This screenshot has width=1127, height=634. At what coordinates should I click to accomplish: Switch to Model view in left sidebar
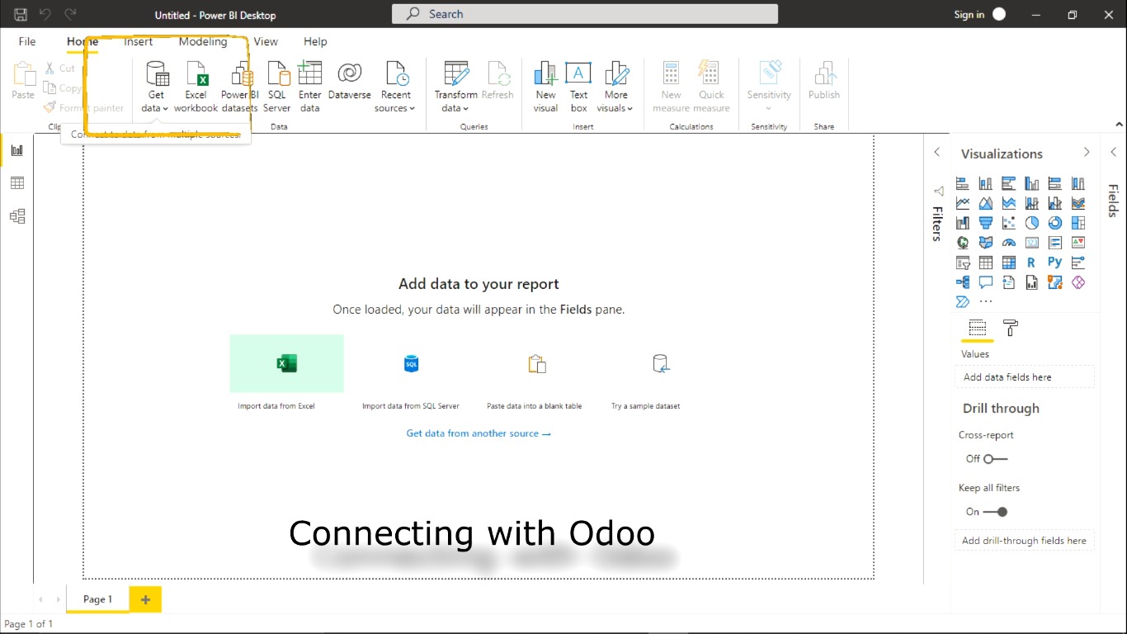click(x=17, y=216)
